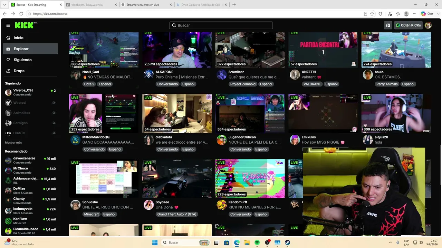Screen dimensions: 442x248
Task: Reload the current page
Action: pos(21,14)
